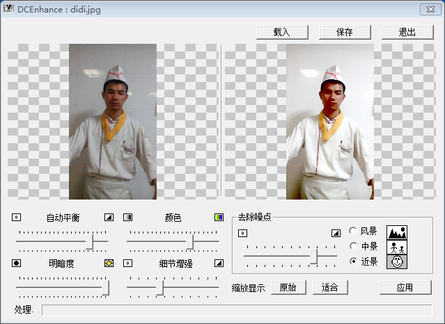
Task: Select the 近景 radio button
Action: [x=353, y=261]
